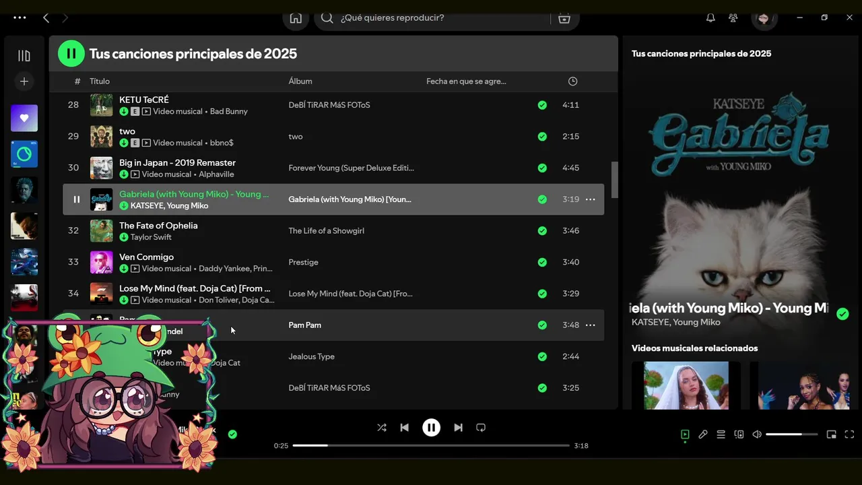Open the Browse icon inside the search bar
Image resolution: width=862 pixels, height=485 pixels.
pos(564,18)
